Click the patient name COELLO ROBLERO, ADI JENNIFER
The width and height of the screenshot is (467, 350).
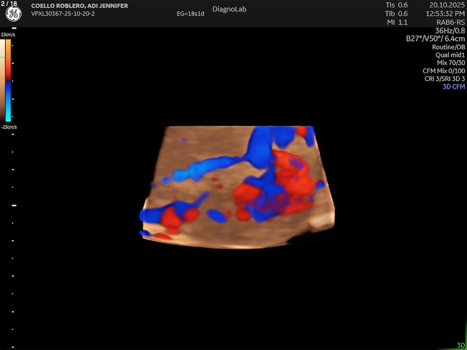click(80, 6)
